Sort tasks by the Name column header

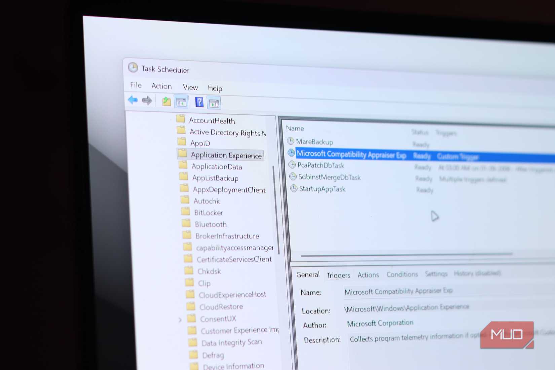295,128
